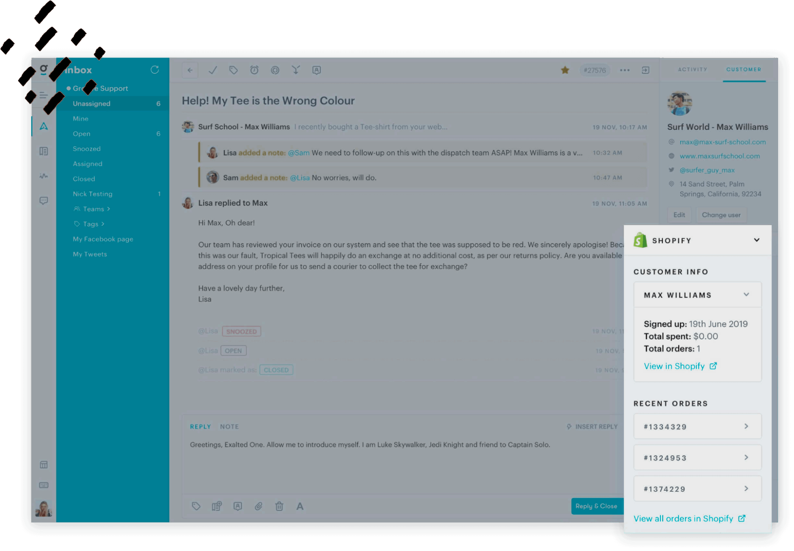This screenshot has height=551, width=794.
Task: Open the knowledge base book icon
Action: coord(44,151)
